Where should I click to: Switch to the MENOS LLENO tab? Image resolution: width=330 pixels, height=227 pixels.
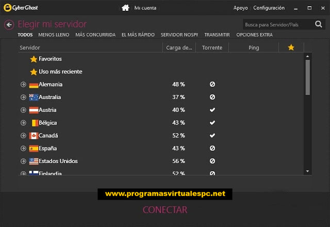(54, 35)
